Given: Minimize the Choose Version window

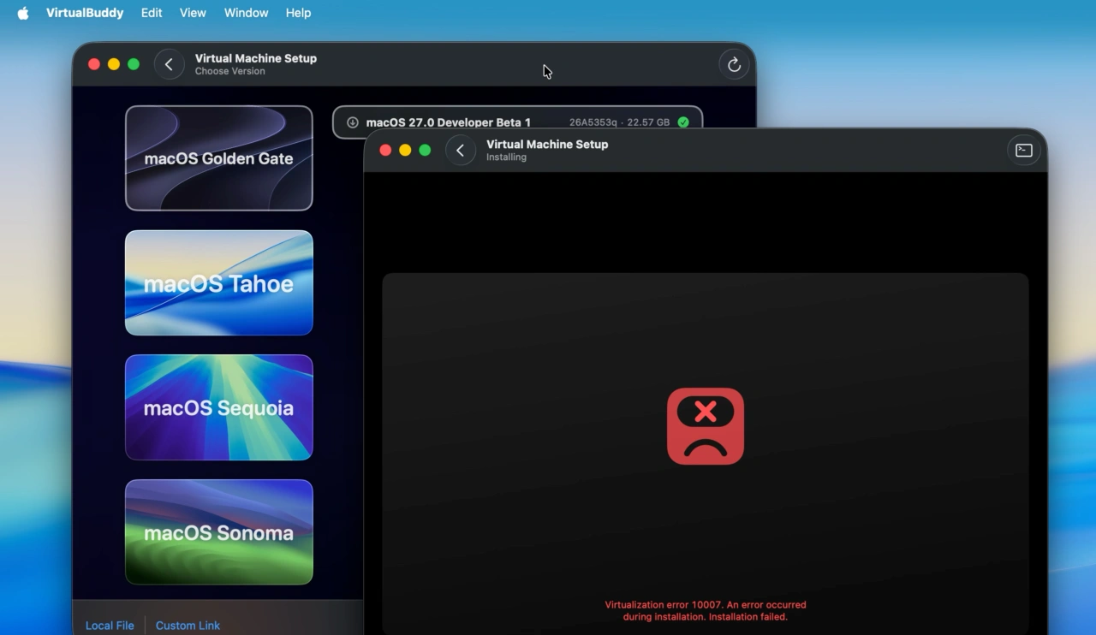Looking at the screenshot, I should (x=114, y=64).
